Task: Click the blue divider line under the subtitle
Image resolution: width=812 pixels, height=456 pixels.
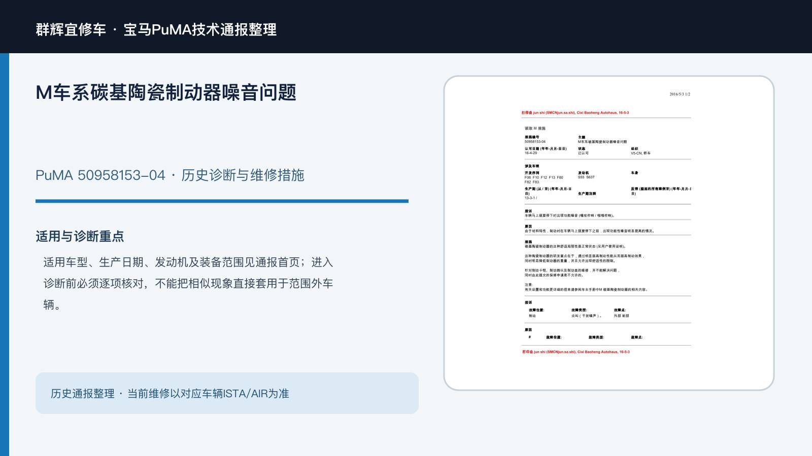Action: 222,201
